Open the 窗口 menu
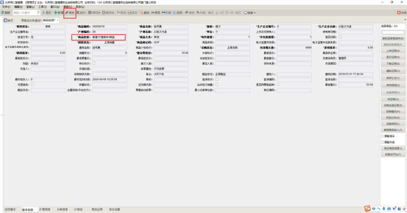407x213 pixels. [55, 7]
